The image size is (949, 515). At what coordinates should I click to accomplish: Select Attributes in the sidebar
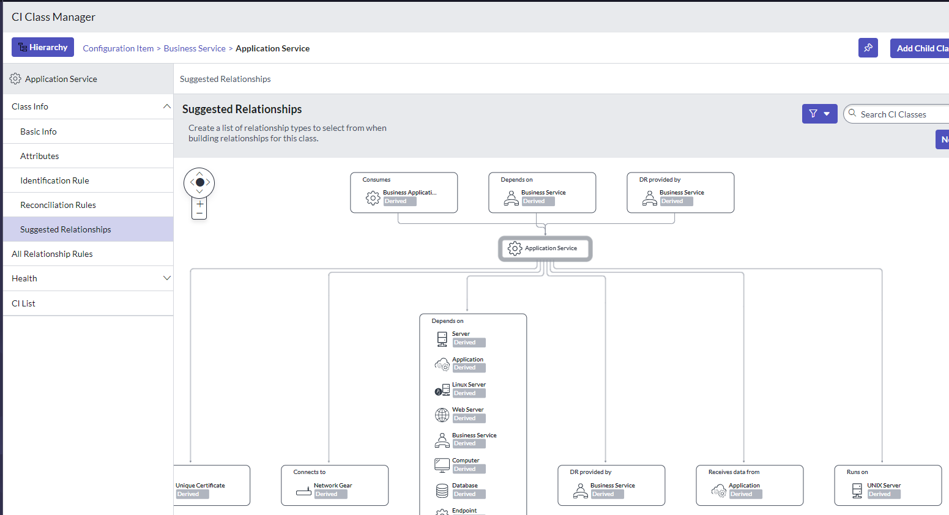(40, 155)
